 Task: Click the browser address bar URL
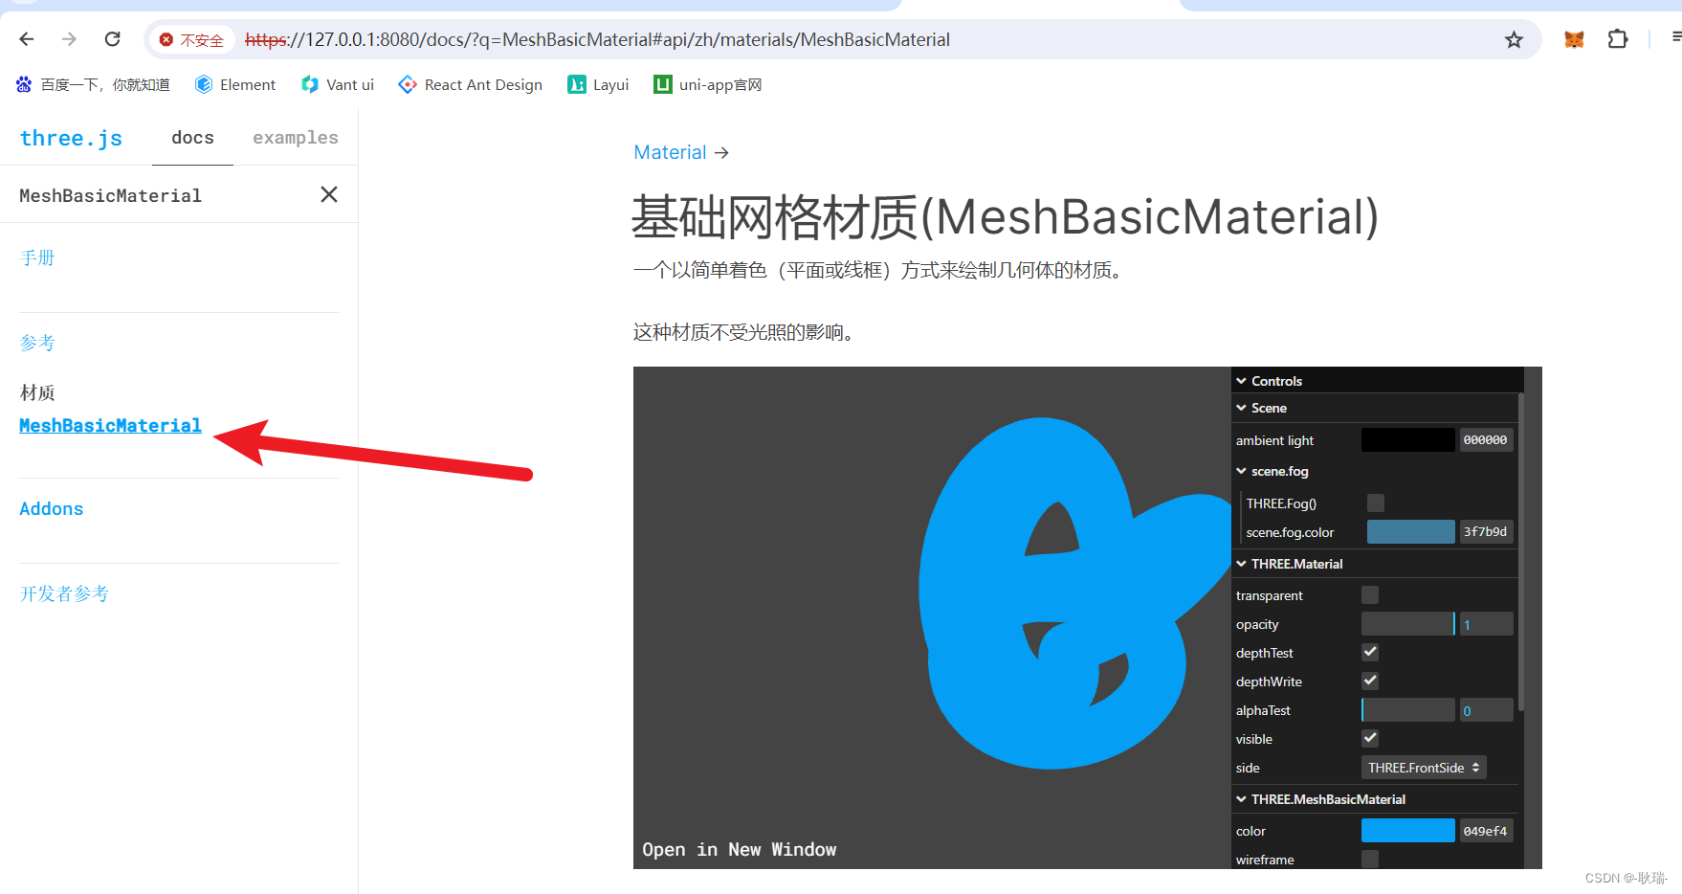[x=598, y=39]
